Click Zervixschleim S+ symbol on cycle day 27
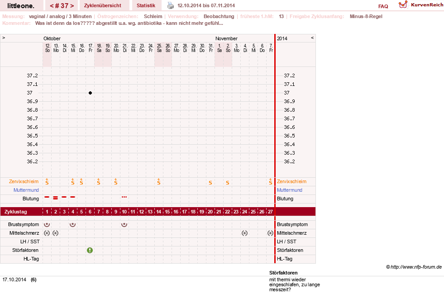This screenshot has width=444, height=303. [271, 182]
